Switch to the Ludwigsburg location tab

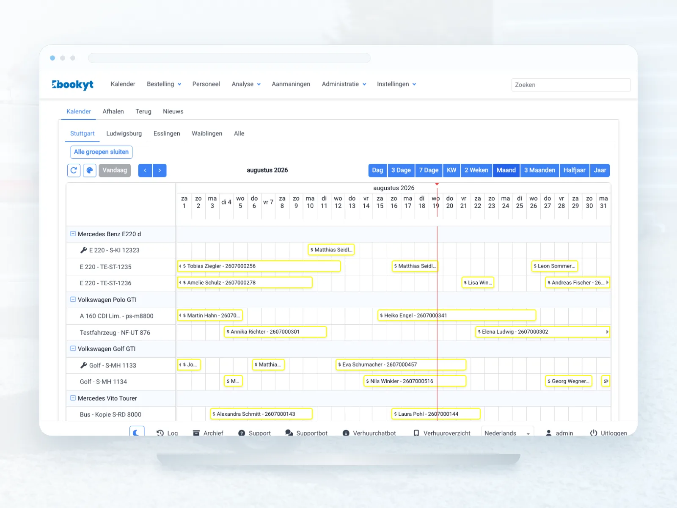[x=124, y=133]
